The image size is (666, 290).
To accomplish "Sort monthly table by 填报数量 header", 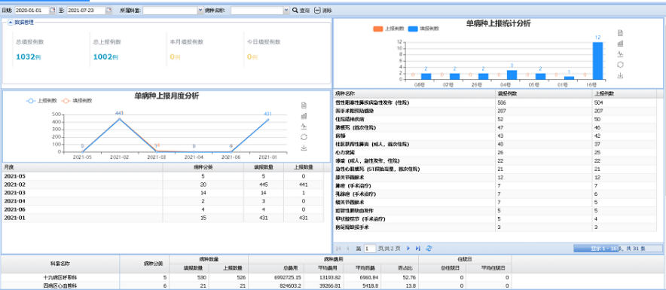I will pyautogui.click(x=264, y=167).
